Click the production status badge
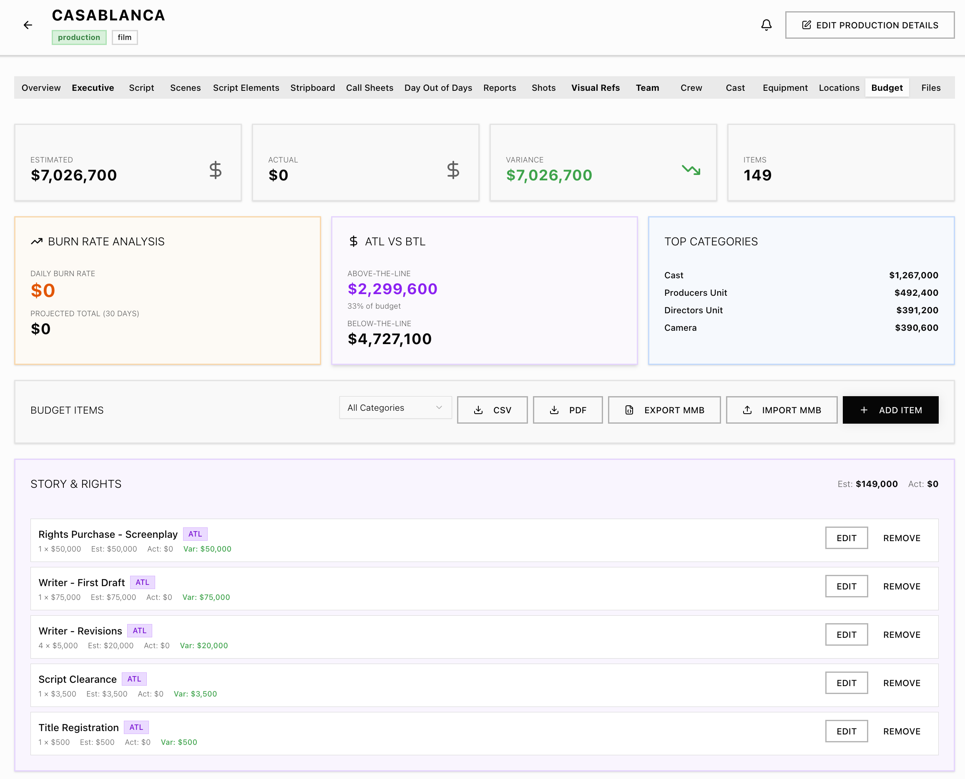Viewport: 965px width, 779px height. pos(79,37)
